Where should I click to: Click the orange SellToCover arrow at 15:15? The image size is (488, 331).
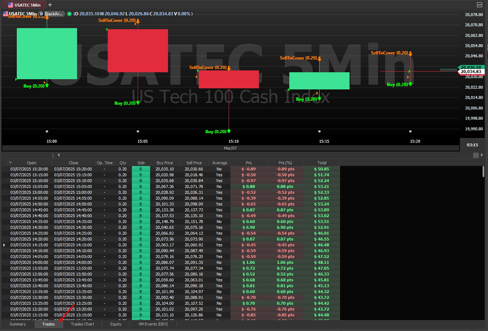(x=319, y=59)
